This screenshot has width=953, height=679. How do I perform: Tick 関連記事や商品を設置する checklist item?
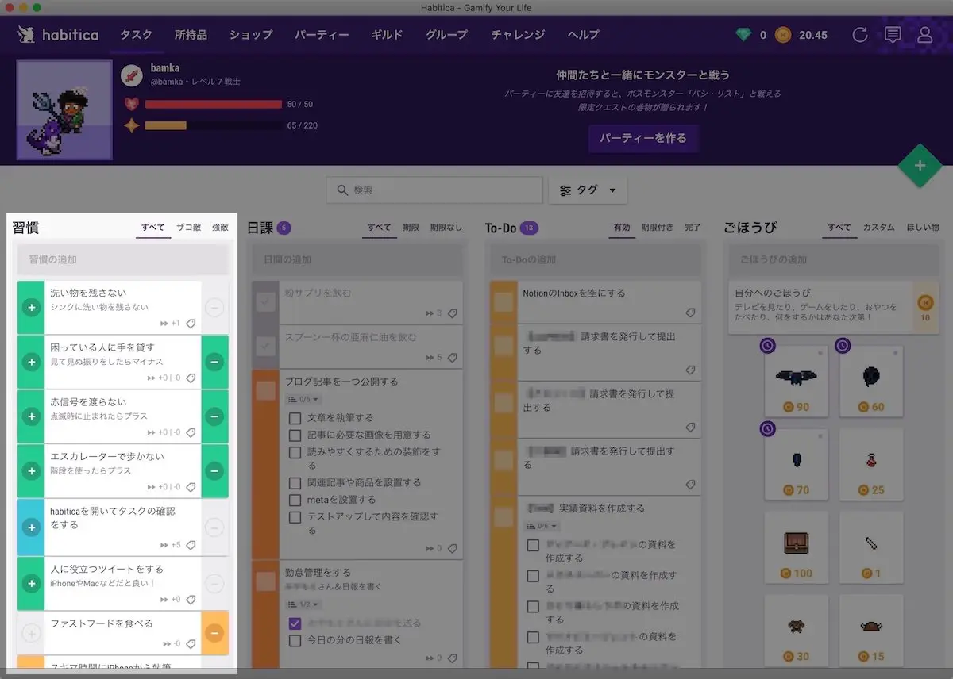(295, 482)
